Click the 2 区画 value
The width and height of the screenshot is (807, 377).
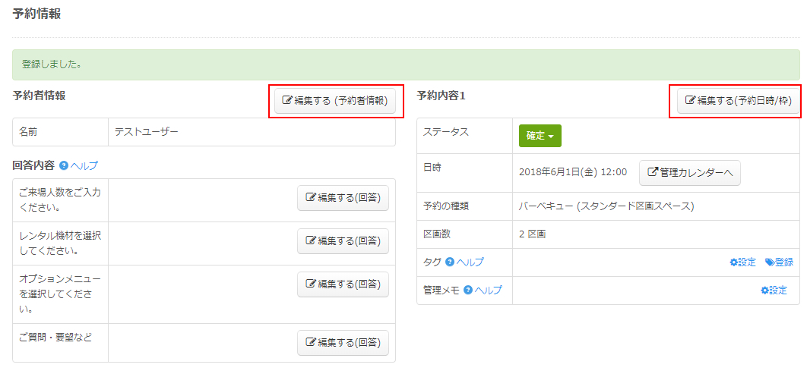(532, 234)
